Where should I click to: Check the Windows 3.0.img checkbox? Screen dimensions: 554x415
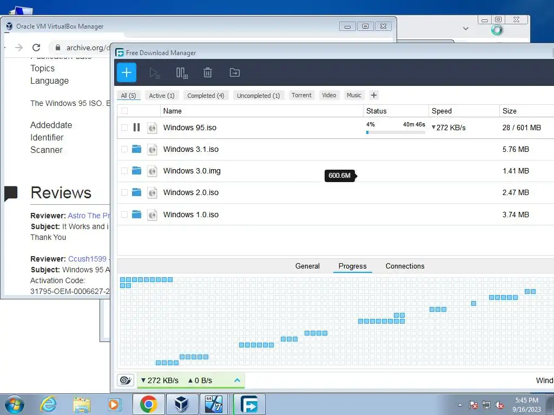(x=124, y=171)
